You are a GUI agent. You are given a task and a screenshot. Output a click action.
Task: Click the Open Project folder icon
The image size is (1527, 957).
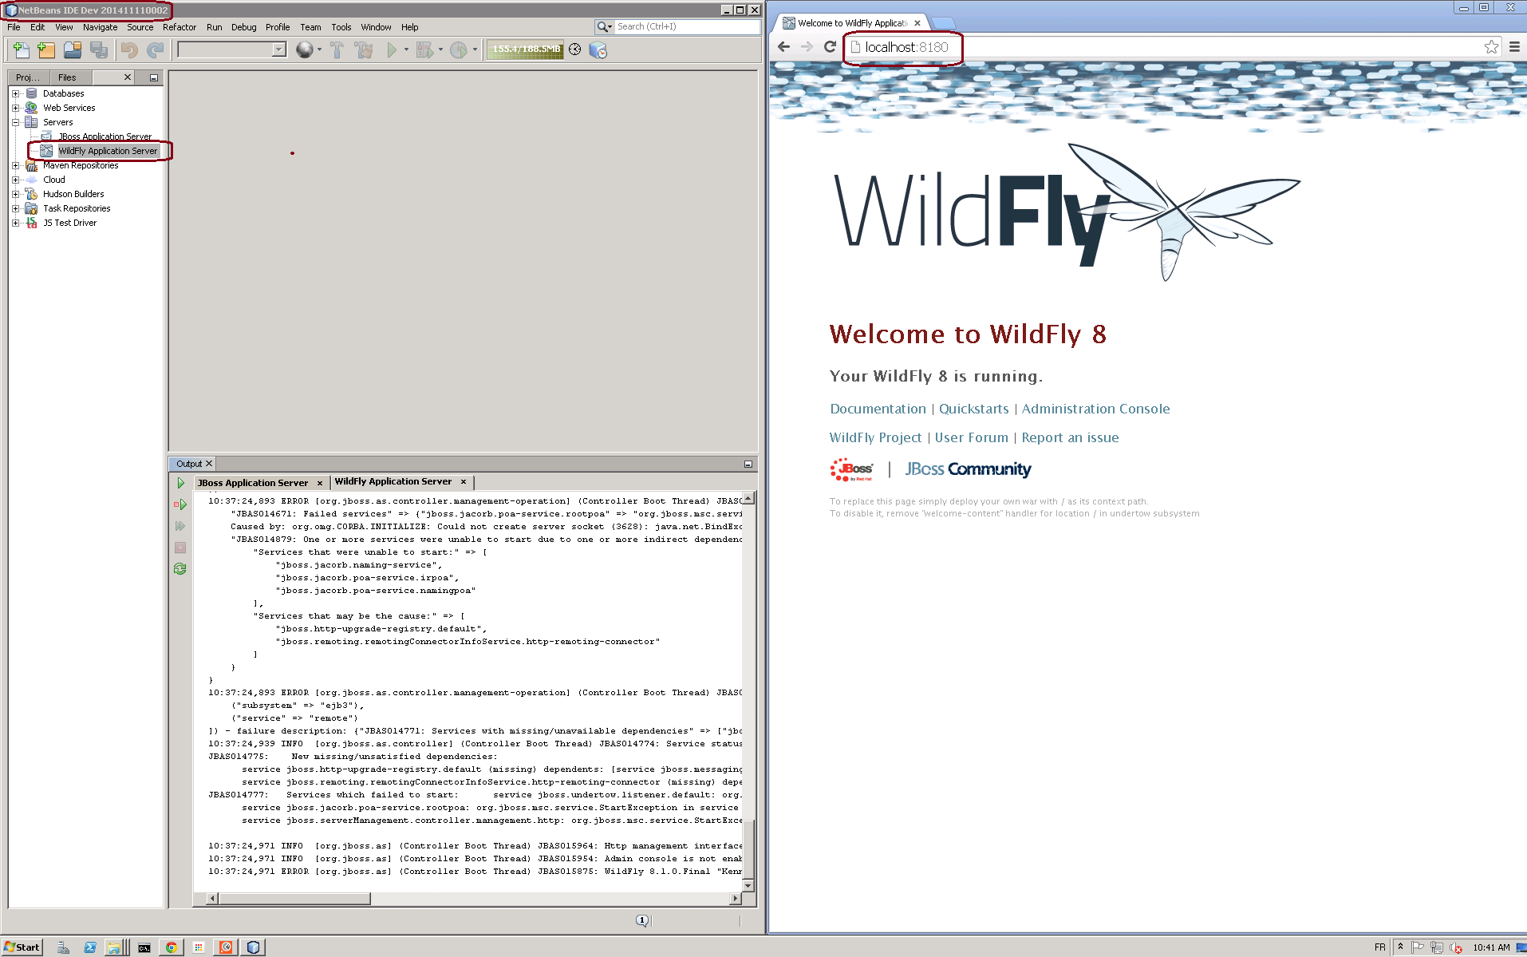pyautogui.click(x=73, y=50)
